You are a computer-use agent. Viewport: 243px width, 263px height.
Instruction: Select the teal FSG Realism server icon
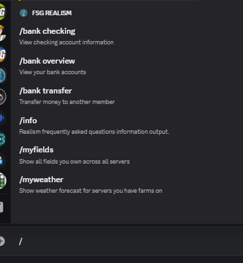(2, 76)
